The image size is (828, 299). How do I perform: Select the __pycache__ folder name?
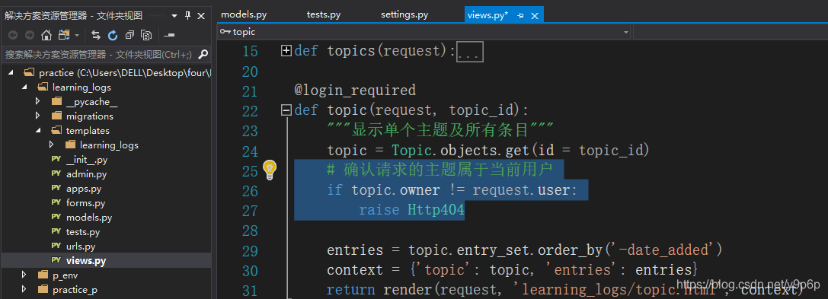(x=91, y=102)
